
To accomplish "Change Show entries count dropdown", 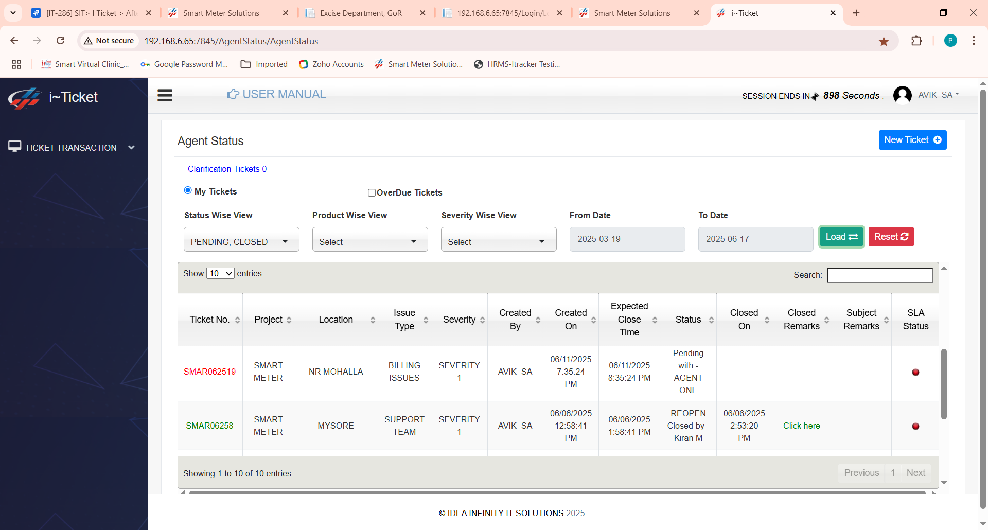I will 220,273.
